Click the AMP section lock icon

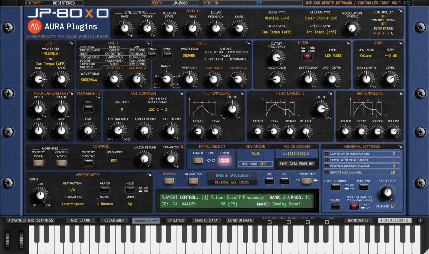click(x=400, y=43)
